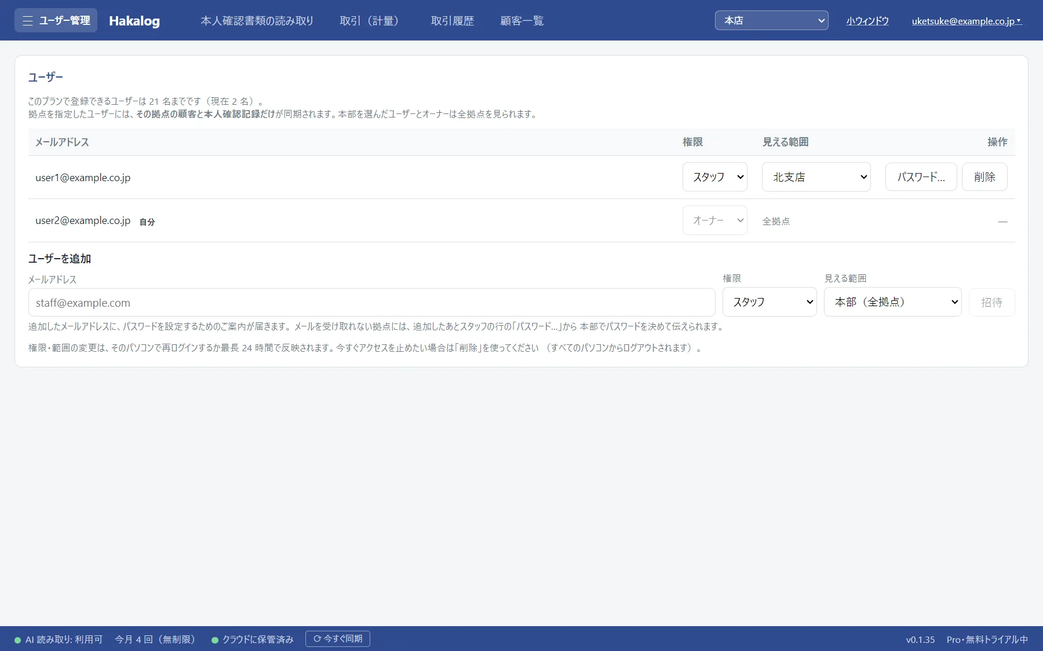
Task: Click Pro・無料トライアル中 status text
Action: coord(987,639)
